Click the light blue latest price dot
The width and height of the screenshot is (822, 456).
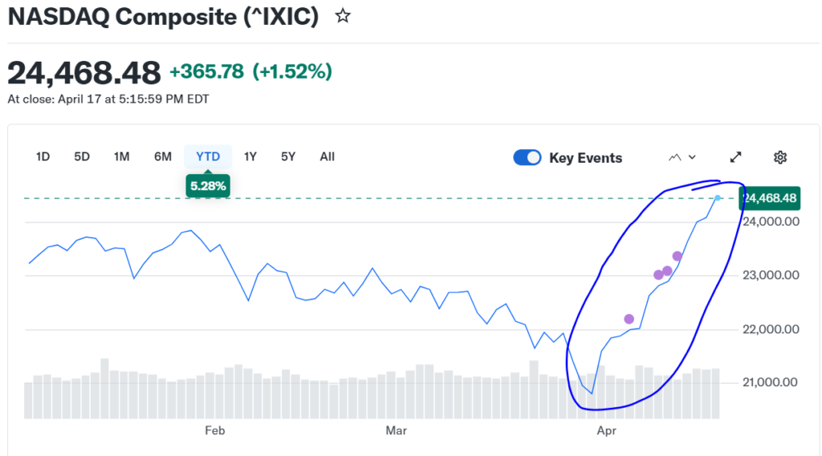(718, 198)
